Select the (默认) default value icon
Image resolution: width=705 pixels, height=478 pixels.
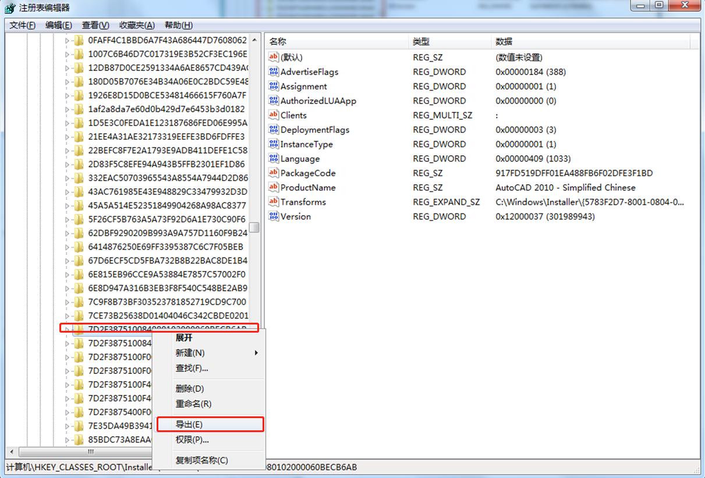point(273,57)
